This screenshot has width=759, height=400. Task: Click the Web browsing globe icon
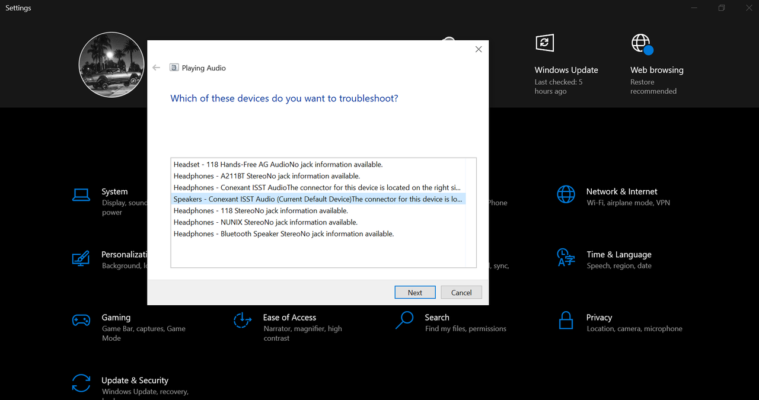point(642,44)
